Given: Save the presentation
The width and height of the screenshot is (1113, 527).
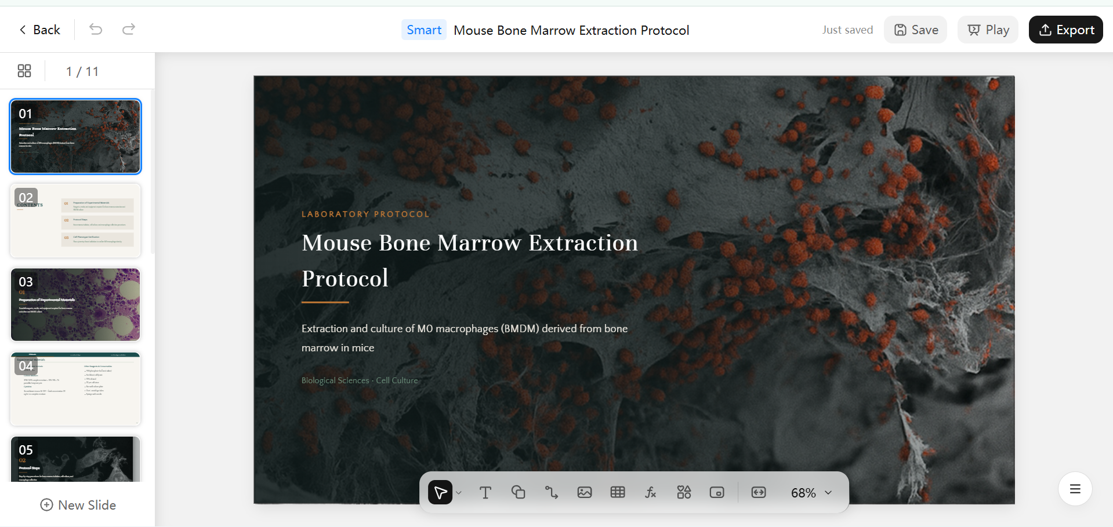Looking at the screenshot, I should 916,30.
